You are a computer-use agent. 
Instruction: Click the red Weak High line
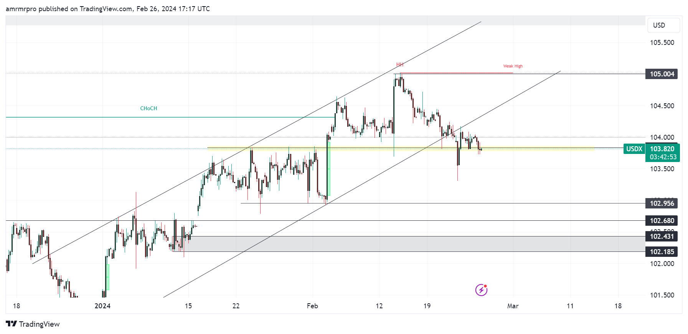coord(456,73)
